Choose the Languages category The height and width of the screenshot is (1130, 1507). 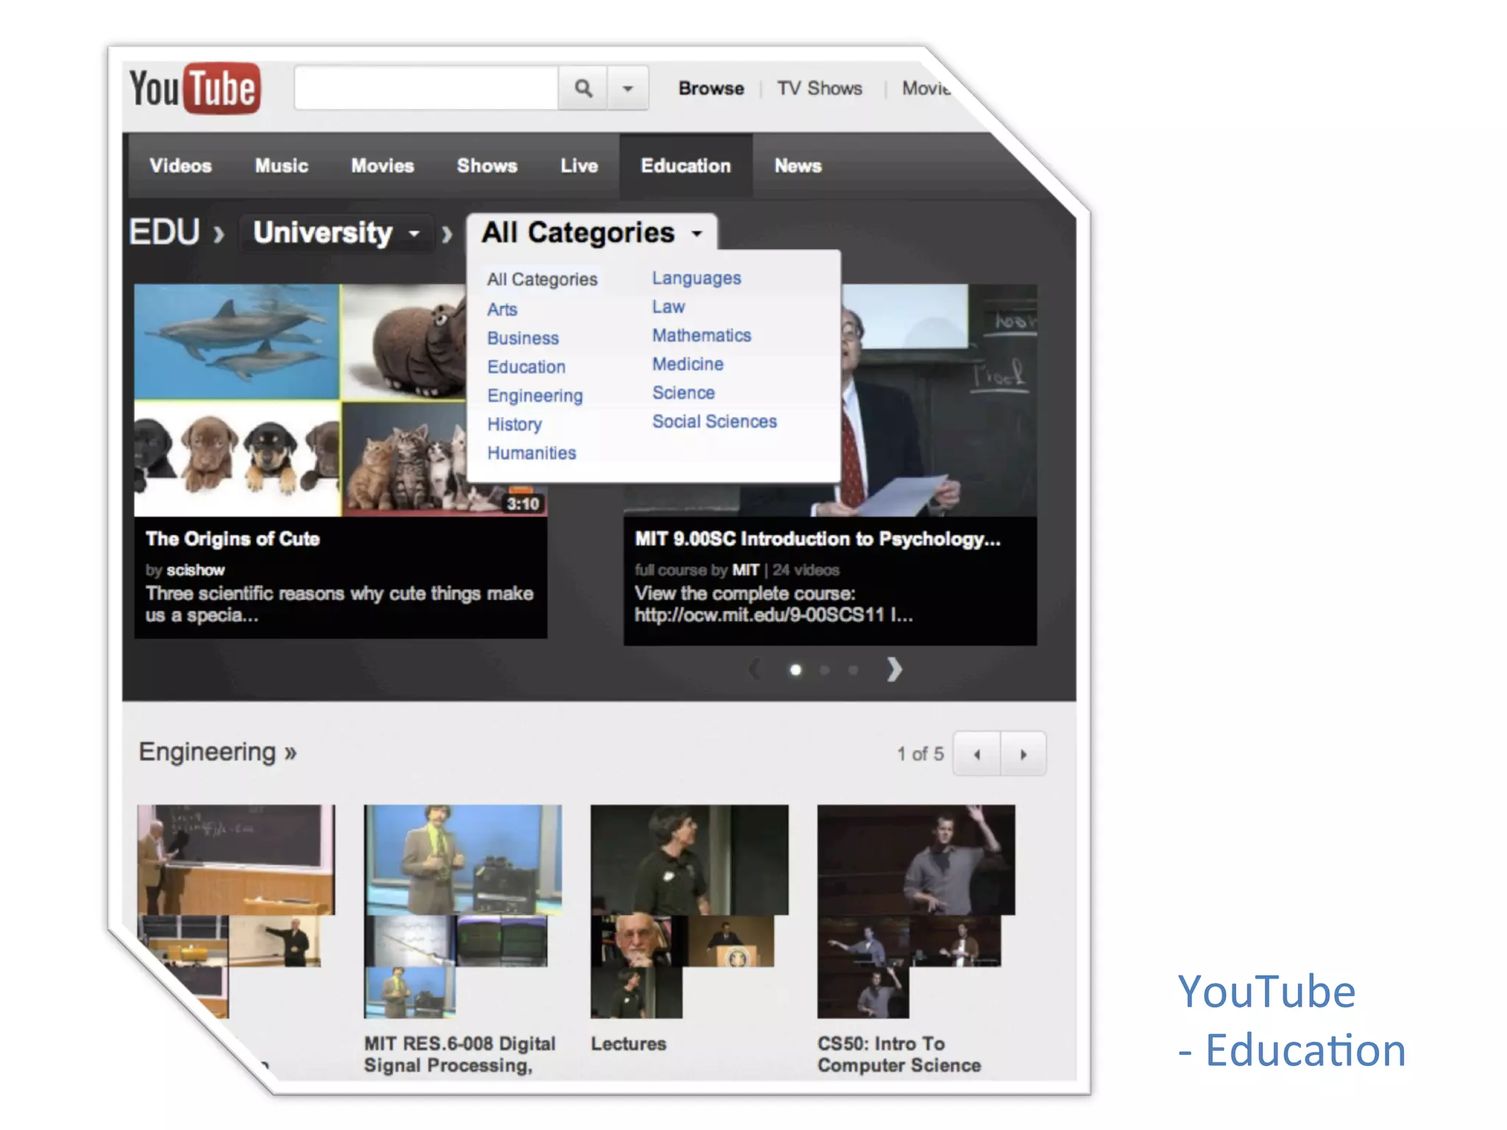point(696,279)
